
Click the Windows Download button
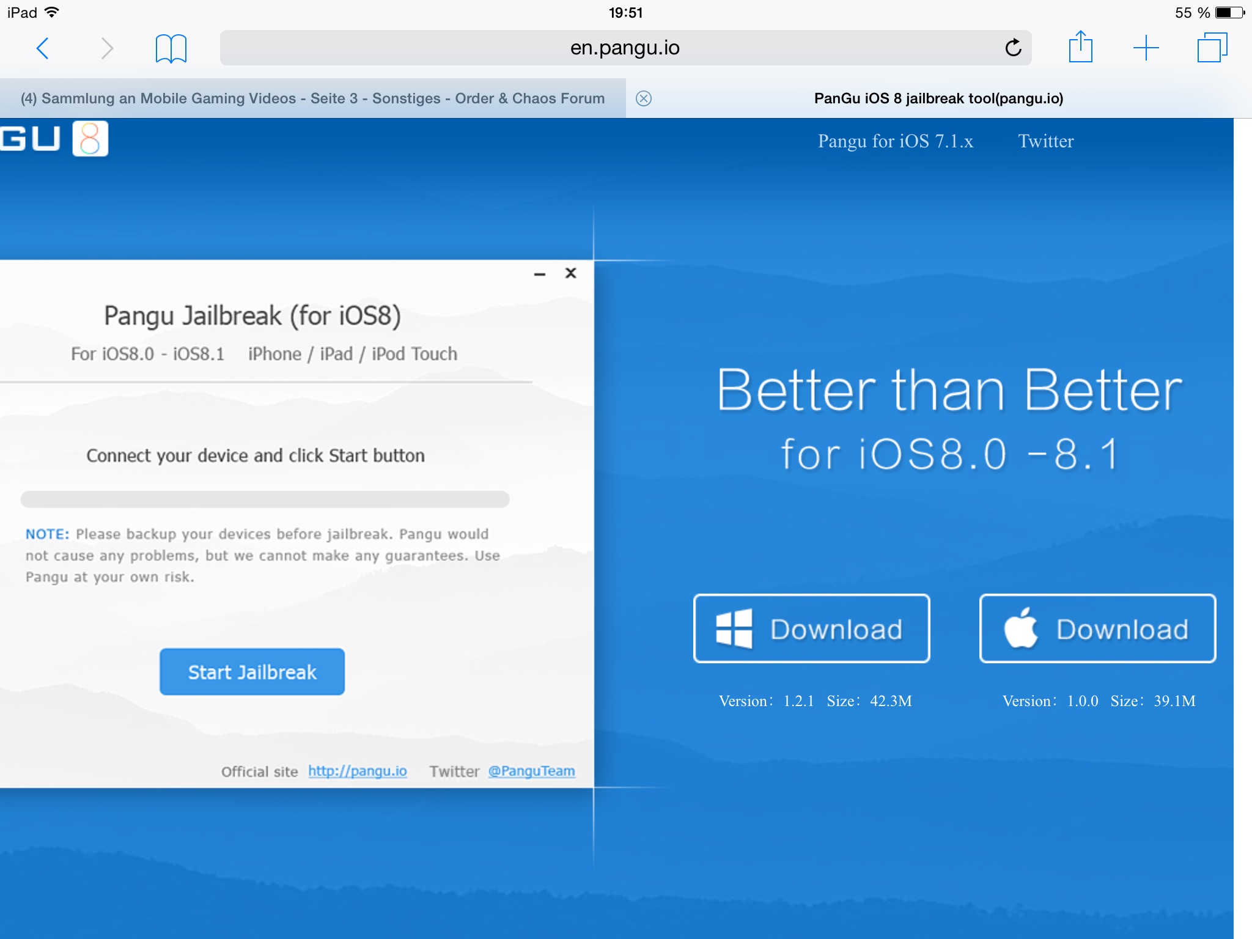coord(811,628)
